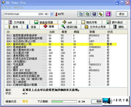
Task: Click the icon on 随机存取 tab
Action: pyautogui.click(x=83, y=22)
